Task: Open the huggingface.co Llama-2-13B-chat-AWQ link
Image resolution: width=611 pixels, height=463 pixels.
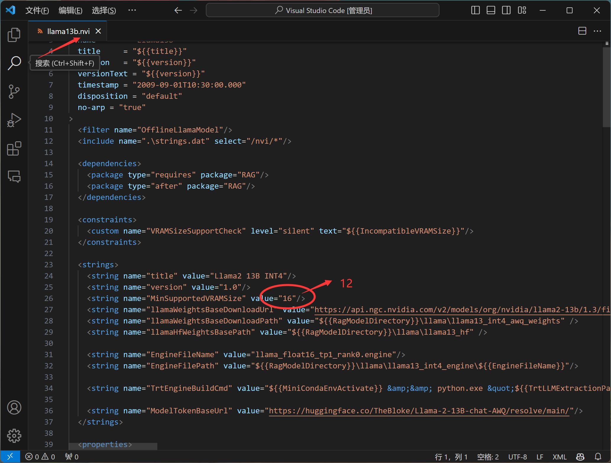Action: tap(419, 411)
